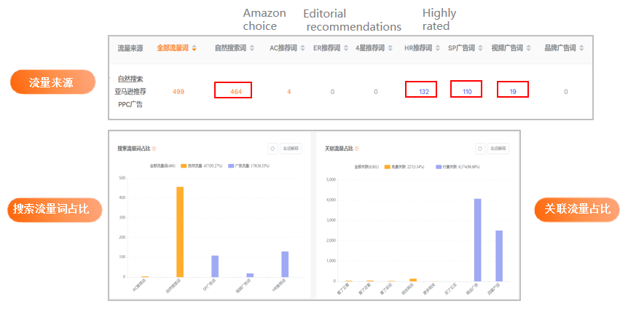Screen dimensions: 628x309
Task: Click help icon beside 关联流量占比 title
Action: click(x=357, y=149)
